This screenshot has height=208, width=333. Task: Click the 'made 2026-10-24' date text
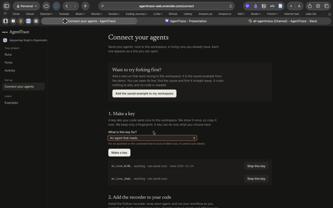pyautogui.click(x=181, y=166)
